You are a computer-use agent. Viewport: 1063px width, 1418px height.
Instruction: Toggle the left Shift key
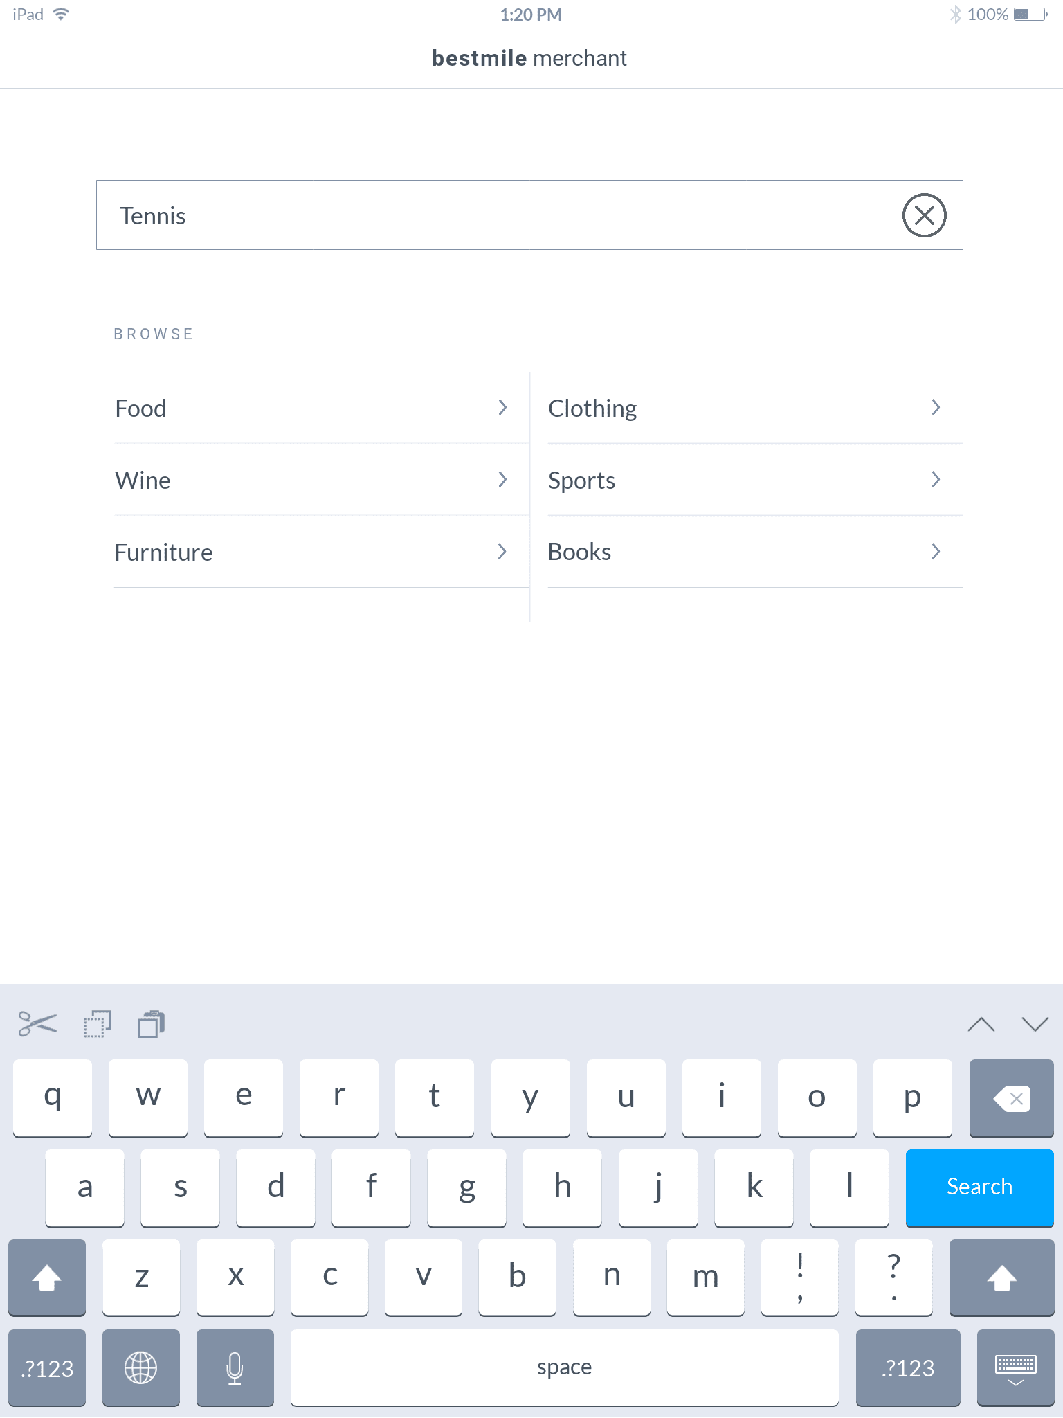(x=47, y=1277)
